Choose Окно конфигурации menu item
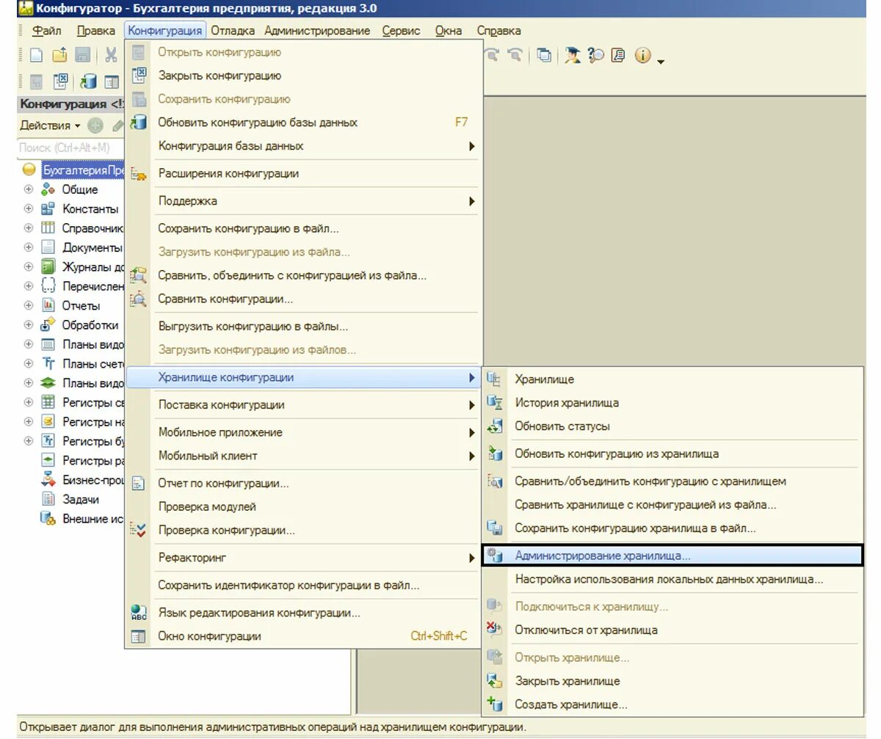This screenshot has width=881, height=739. tap(303, 636)
